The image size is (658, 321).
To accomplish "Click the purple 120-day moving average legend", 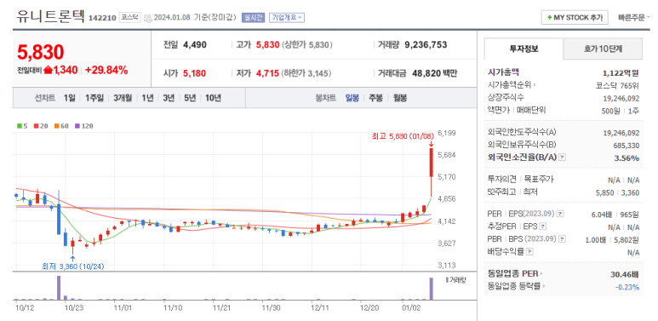I will point(84,126).
